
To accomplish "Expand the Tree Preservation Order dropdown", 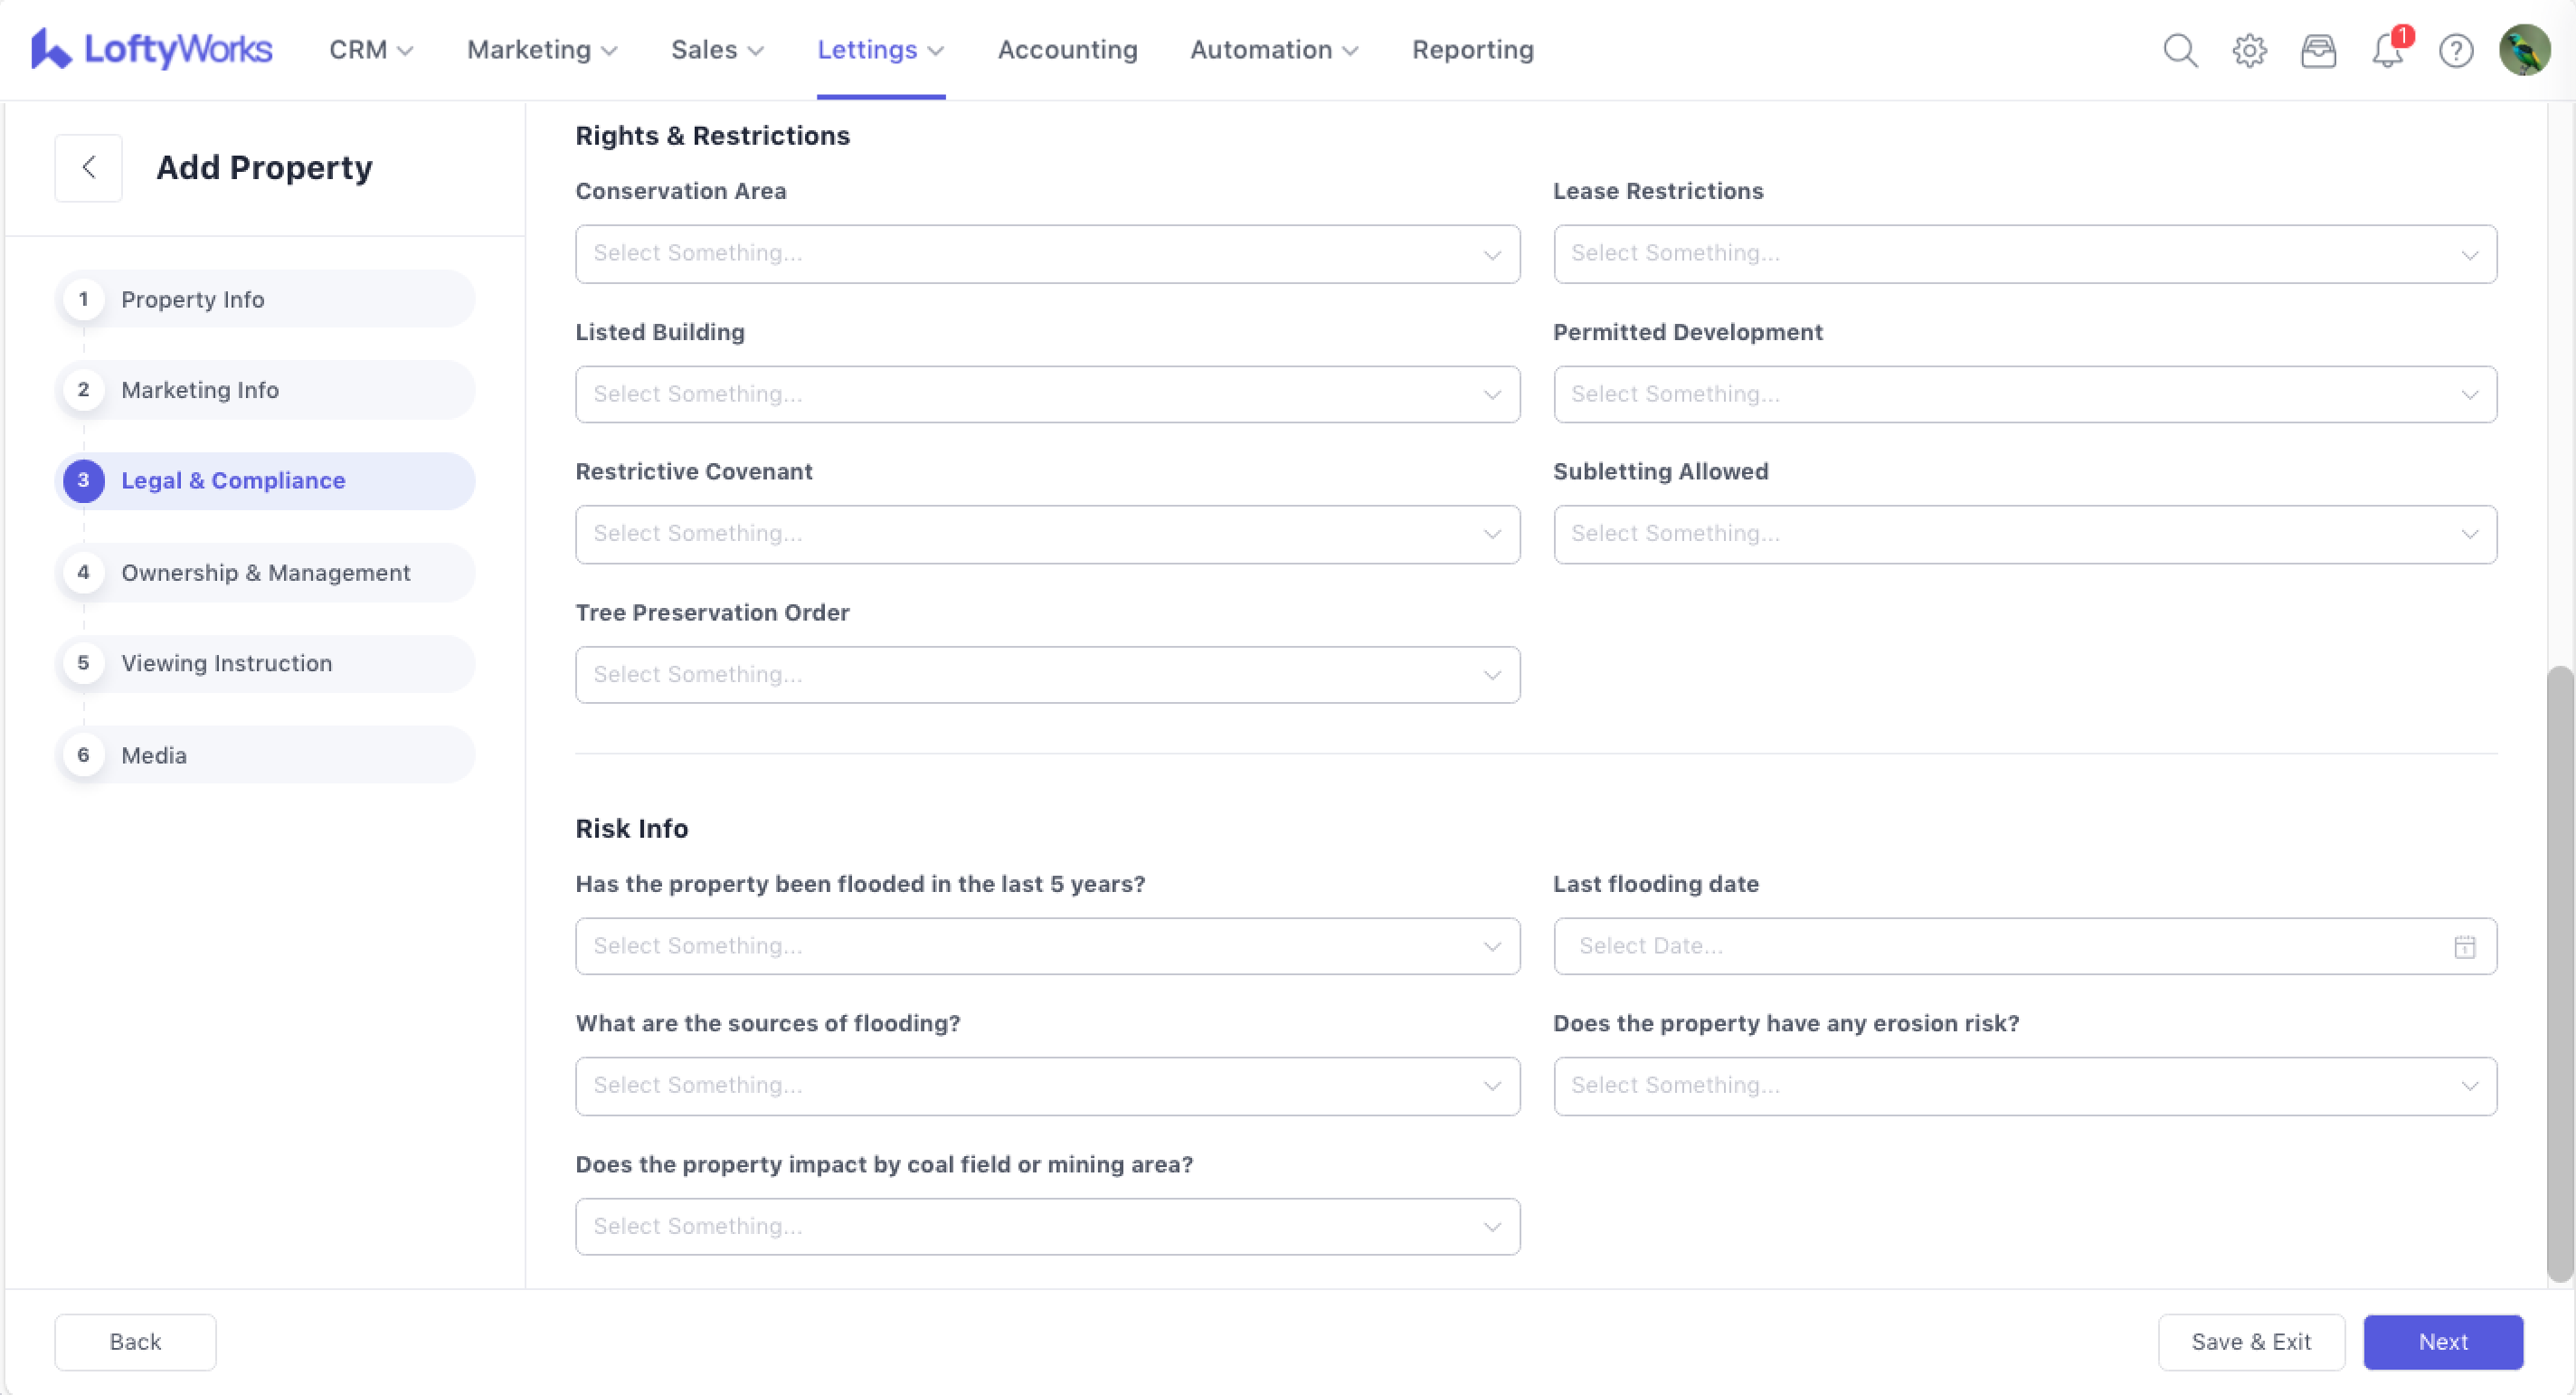I will [1047, 675].
